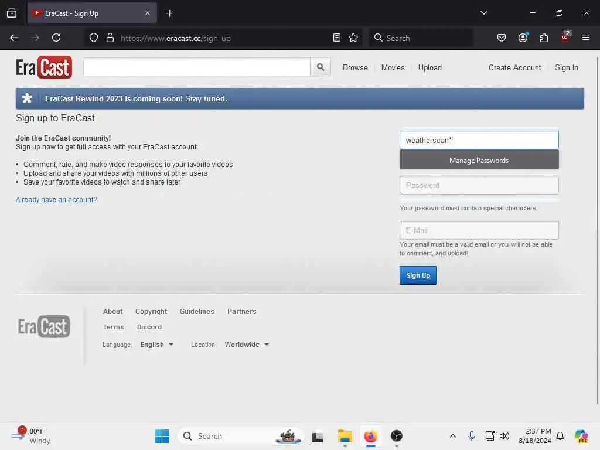Image resolution: width=600 pixels, height=450 pixels.
Task: Open a new tab with the plus button
Action: [x=169, y=13]
